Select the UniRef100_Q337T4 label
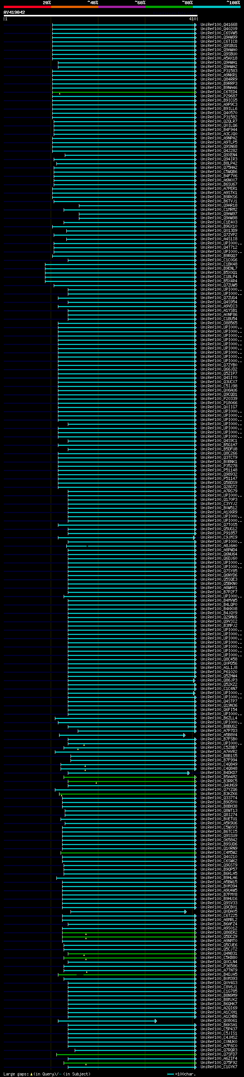The width and height of the screenshot is (244, 1077). click(219, 798)
